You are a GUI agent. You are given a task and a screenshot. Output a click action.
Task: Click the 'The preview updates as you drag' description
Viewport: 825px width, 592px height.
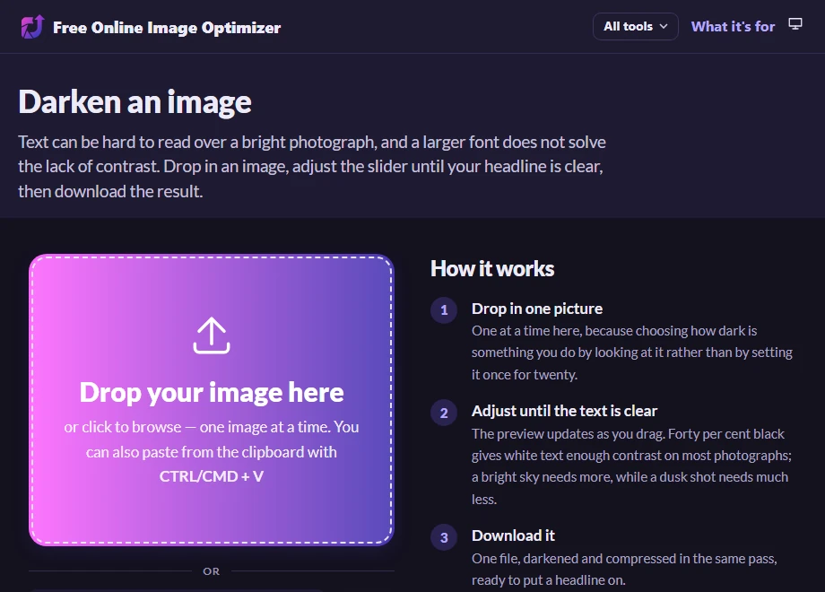pyautogui.click(x=631, y=466)
